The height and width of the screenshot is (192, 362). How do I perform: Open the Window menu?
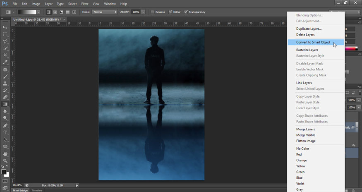[110, 4]
